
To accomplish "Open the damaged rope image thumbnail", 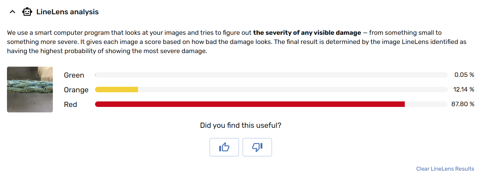I will [30, 89].
